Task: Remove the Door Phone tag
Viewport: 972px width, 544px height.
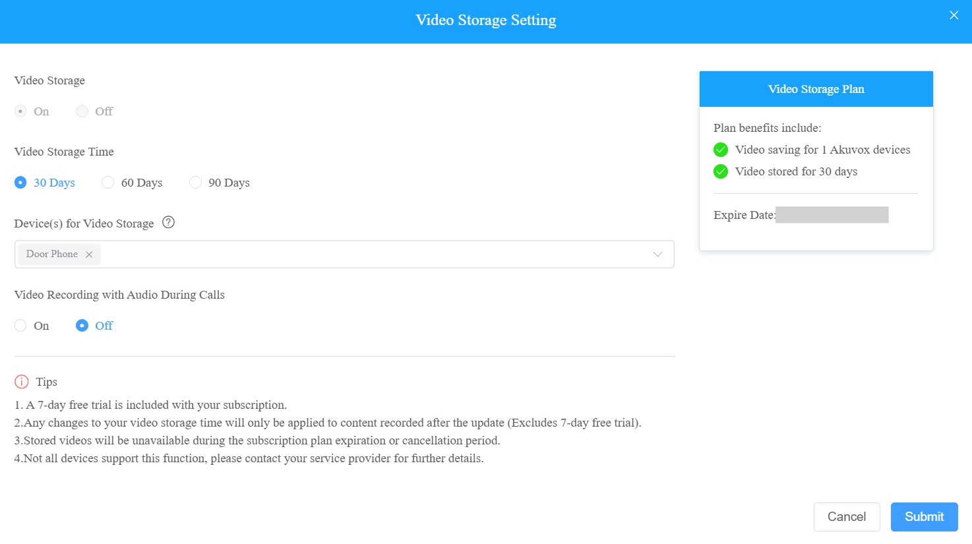Action: tap(89, 255)
